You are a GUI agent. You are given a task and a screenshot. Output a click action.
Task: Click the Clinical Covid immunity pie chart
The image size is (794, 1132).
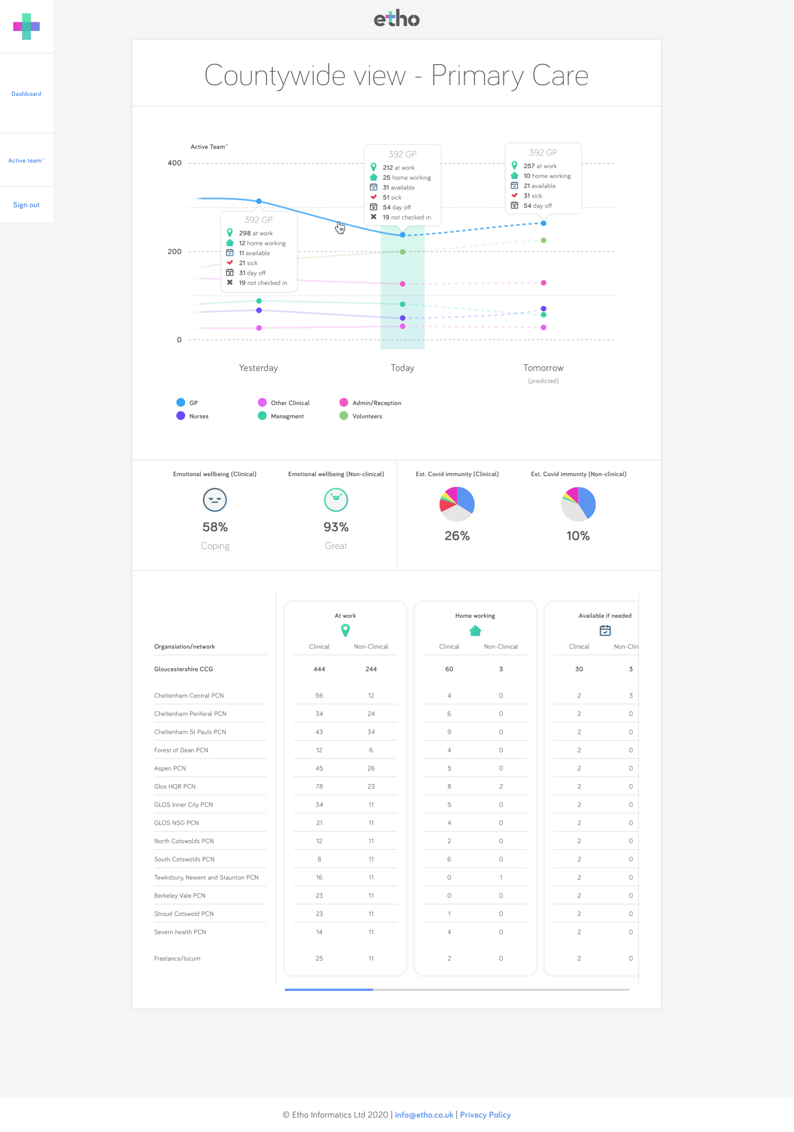coord(457,504)
